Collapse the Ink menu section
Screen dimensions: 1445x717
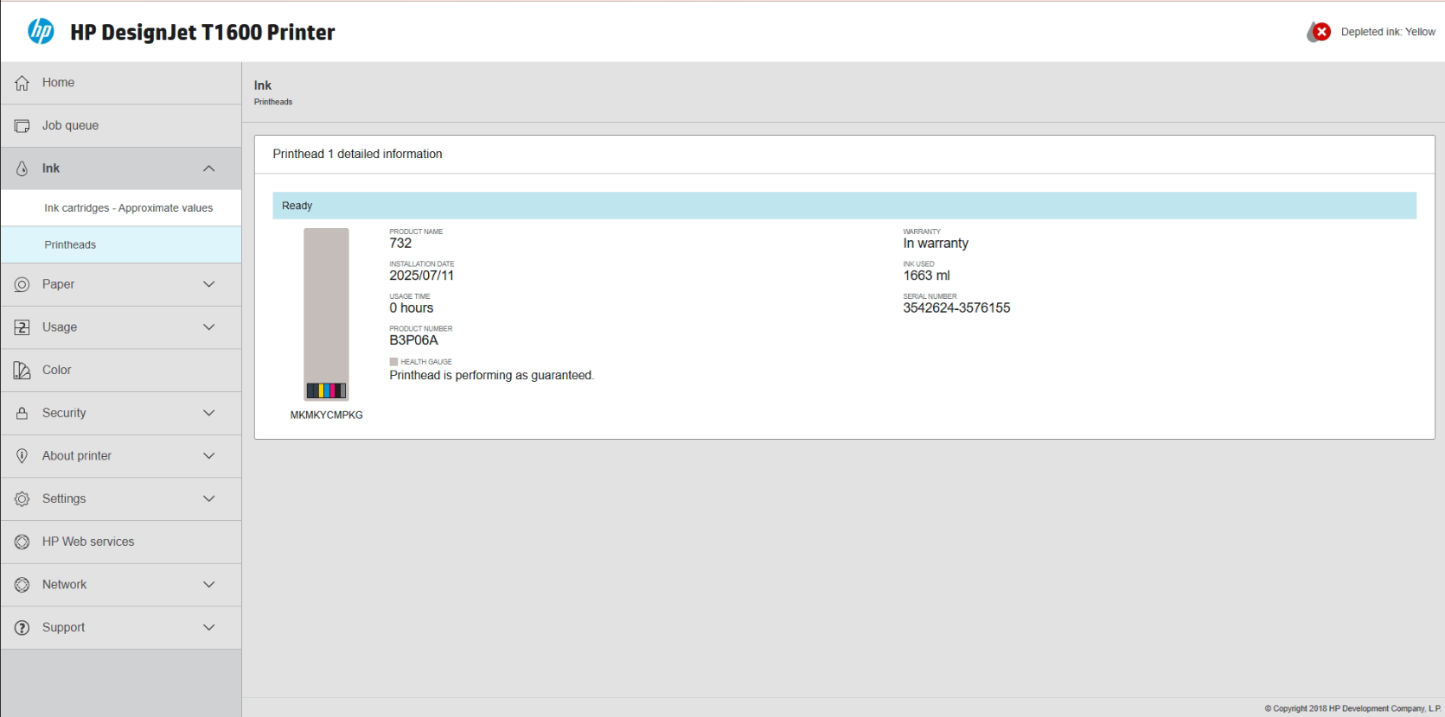[208, 168]
